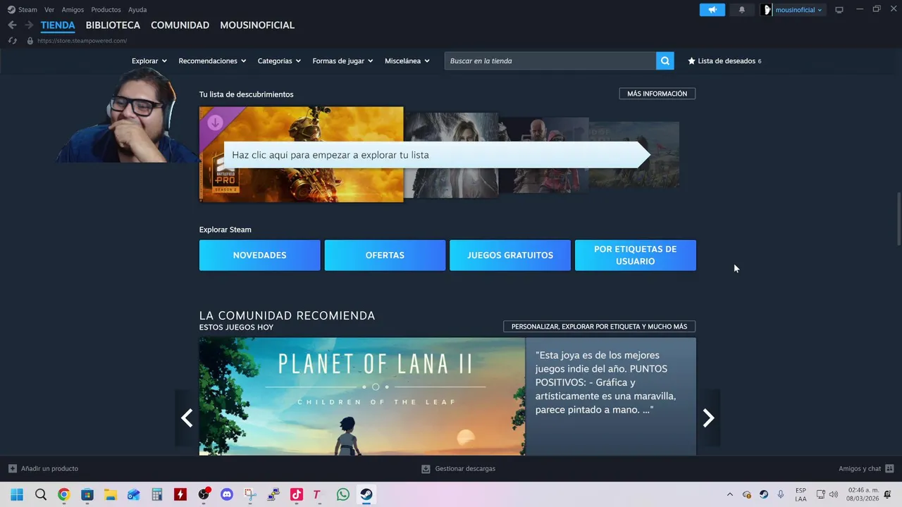Viewport: 902px width, 507px height.
Task: Read the Planet of Lana review quote
Action: (x=606, y=382)
